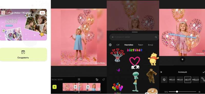
Task: Switch to the Текст tab
Action: 140,45
